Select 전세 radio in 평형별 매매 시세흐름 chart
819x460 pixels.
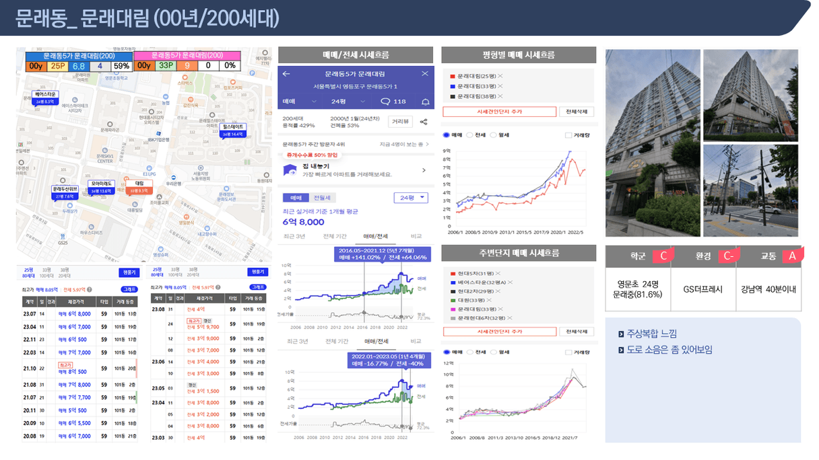469,135
